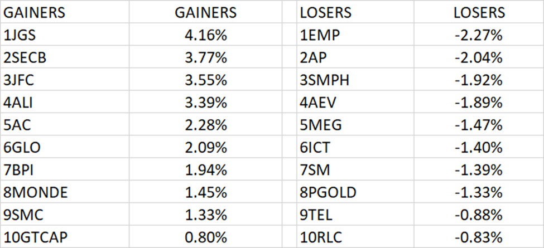Click the -1.89% value for 4AEV
This screenshot has width=544, height=248.
pyautogui.click(x=479, y=102)
